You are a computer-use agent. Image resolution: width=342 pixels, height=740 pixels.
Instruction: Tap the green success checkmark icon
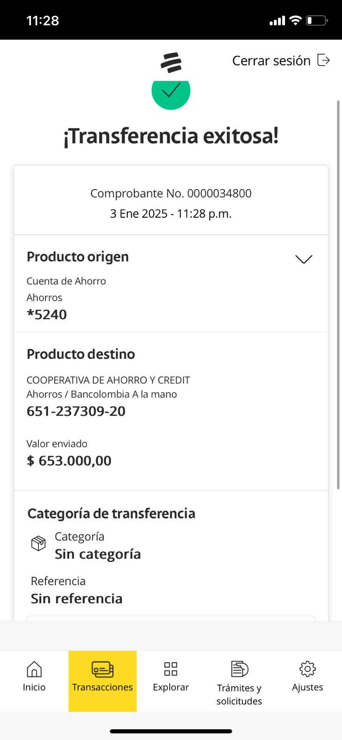pyautogui.click(x=171, y=92)
